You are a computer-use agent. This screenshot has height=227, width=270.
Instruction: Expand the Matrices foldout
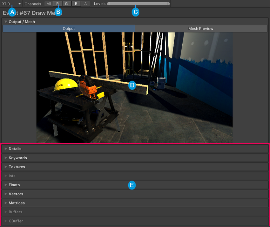pos(17,203)
